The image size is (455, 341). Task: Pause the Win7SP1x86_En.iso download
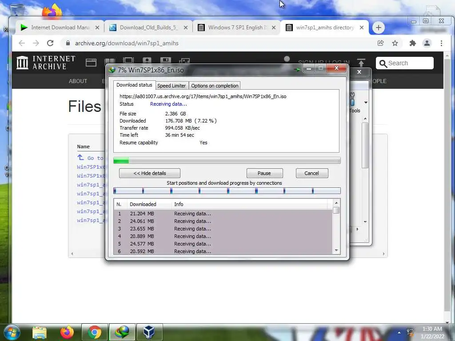tap(264, 173)
